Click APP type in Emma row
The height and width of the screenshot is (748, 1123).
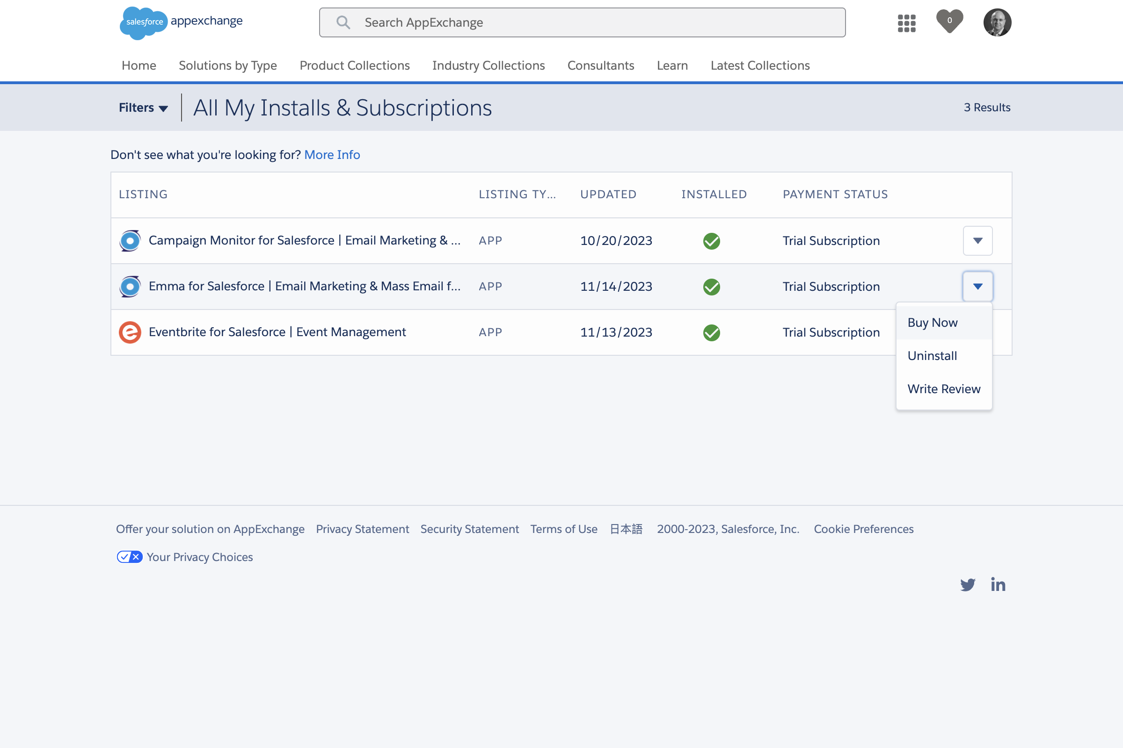[490, 287]
